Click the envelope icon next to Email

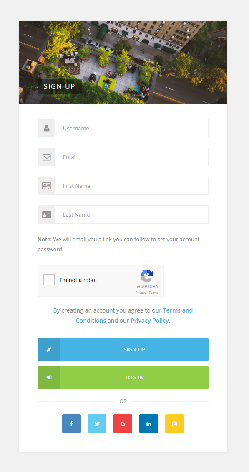pyautogui.click(x=46, y=157)
